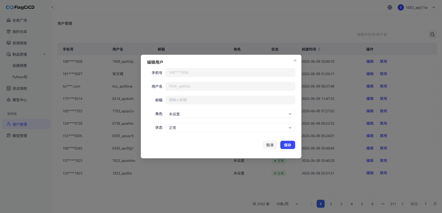Viewport: 442px width, 213px height.
Task: Click 编辑 for user 8214_api4ufn
Action: point(370,99)
